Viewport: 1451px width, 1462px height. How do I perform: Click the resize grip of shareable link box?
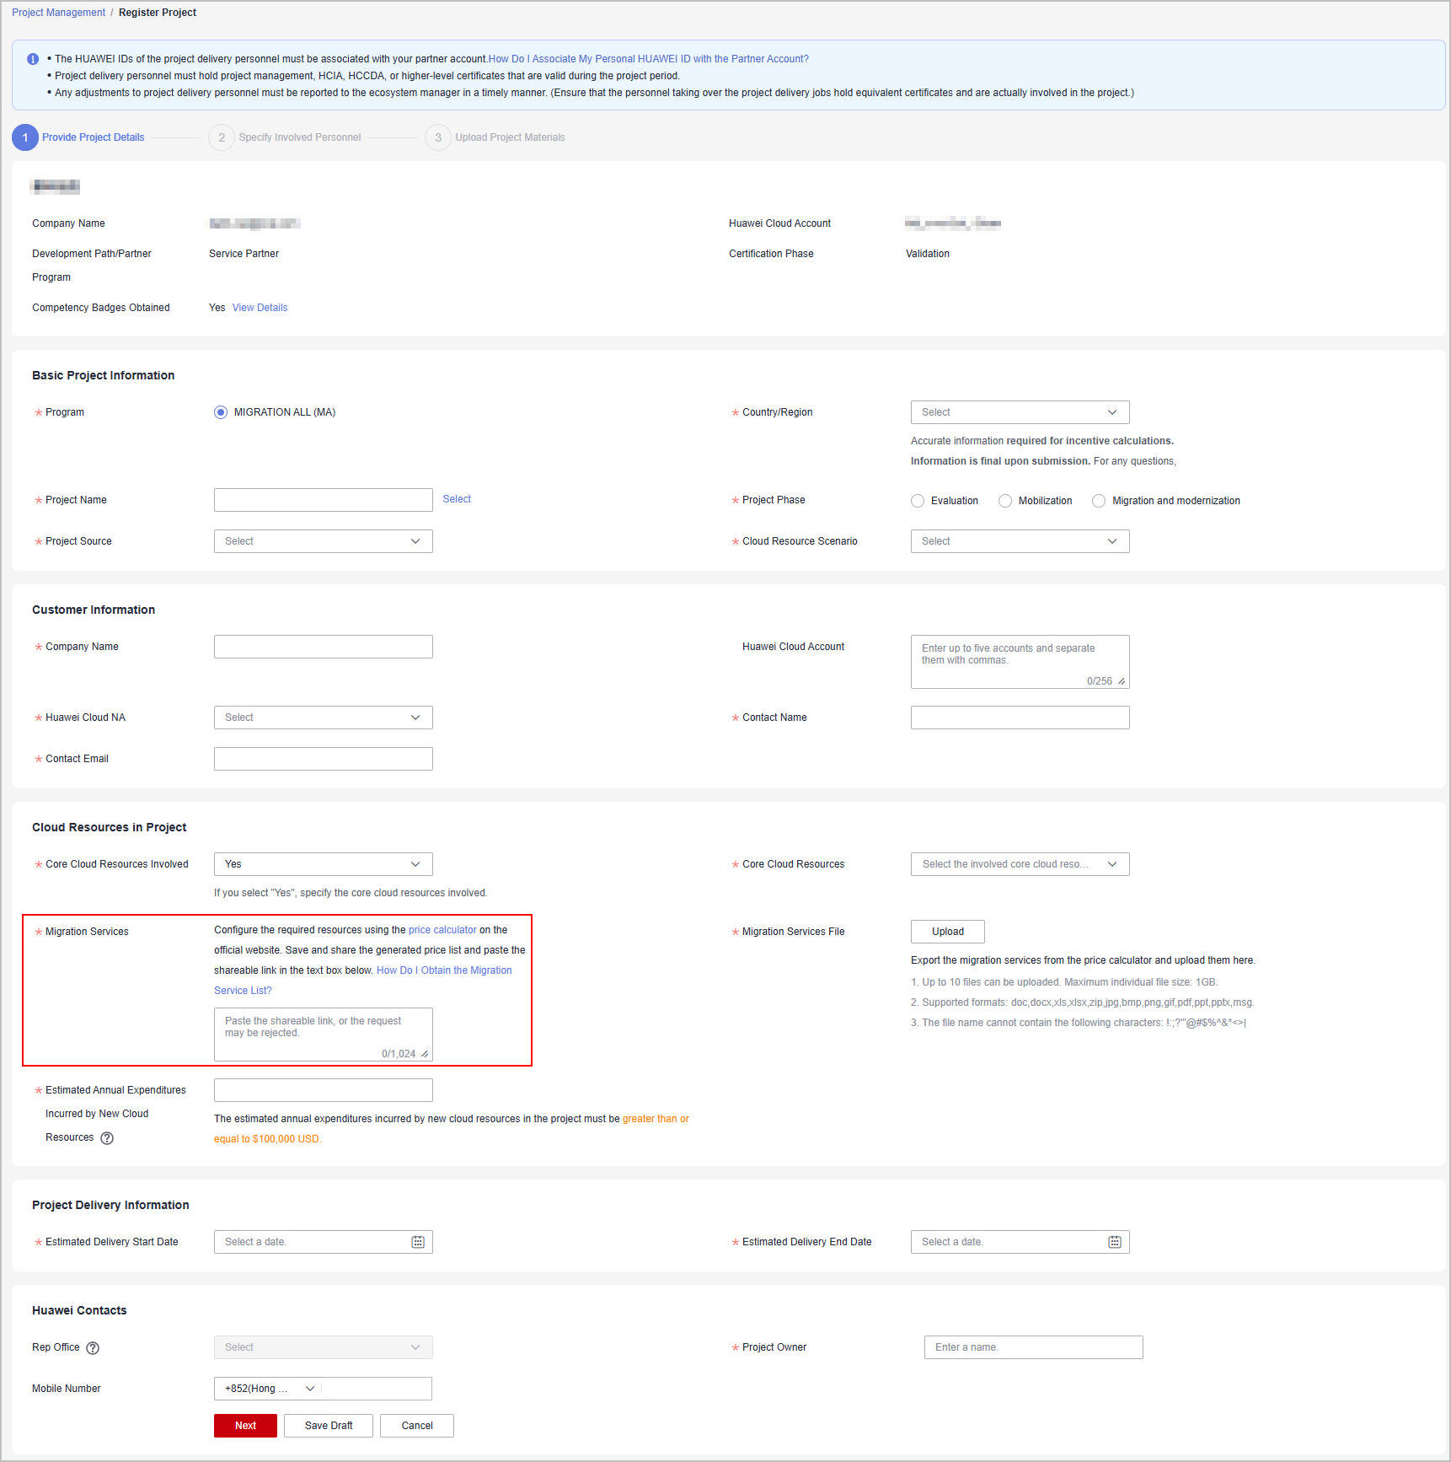(x=425, y=1054)
